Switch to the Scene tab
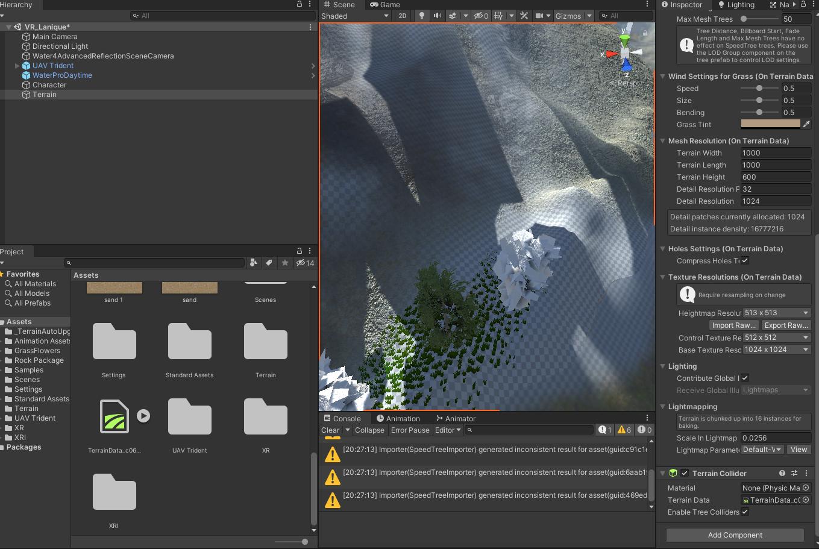Image resolution: width=819 pixels, height=549 pixels. click(x=340, y=4)
